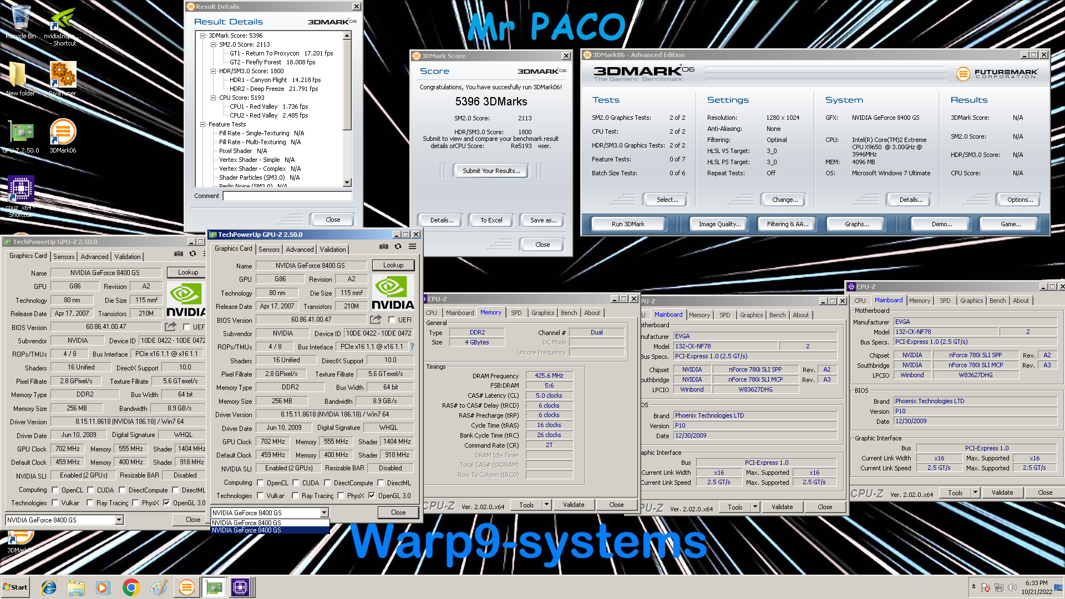1065x599 pixels.
Task: Click Run 3DMark button
Action: [x=628, y=224]
